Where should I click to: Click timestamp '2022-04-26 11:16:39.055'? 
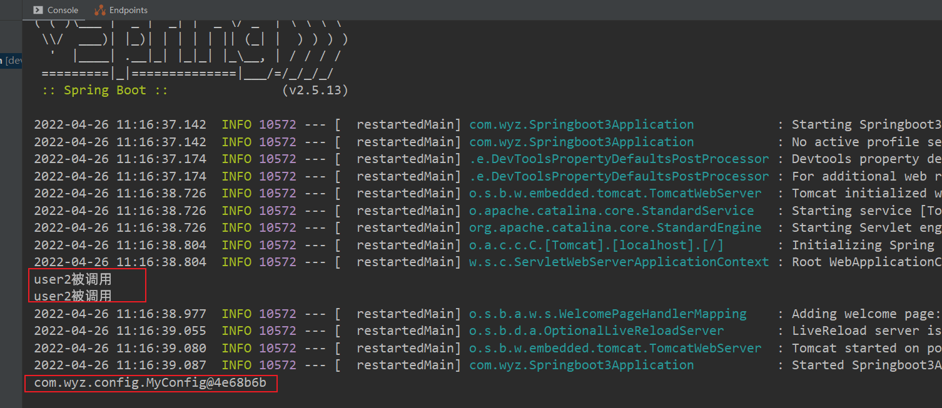120,331
